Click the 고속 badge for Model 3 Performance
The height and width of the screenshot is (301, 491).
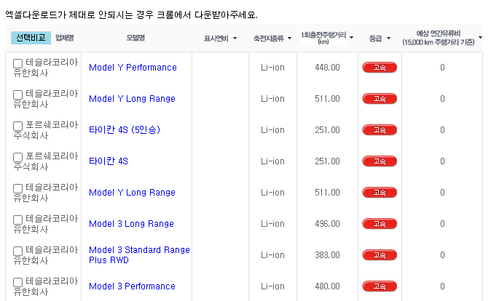coord(380,286)
